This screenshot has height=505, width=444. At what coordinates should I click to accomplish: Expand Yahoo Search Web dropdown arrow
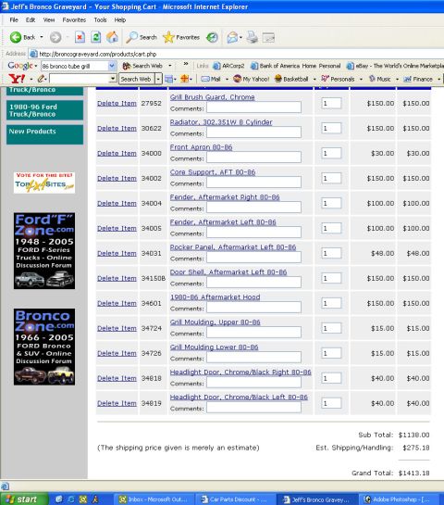click(158, 79)
